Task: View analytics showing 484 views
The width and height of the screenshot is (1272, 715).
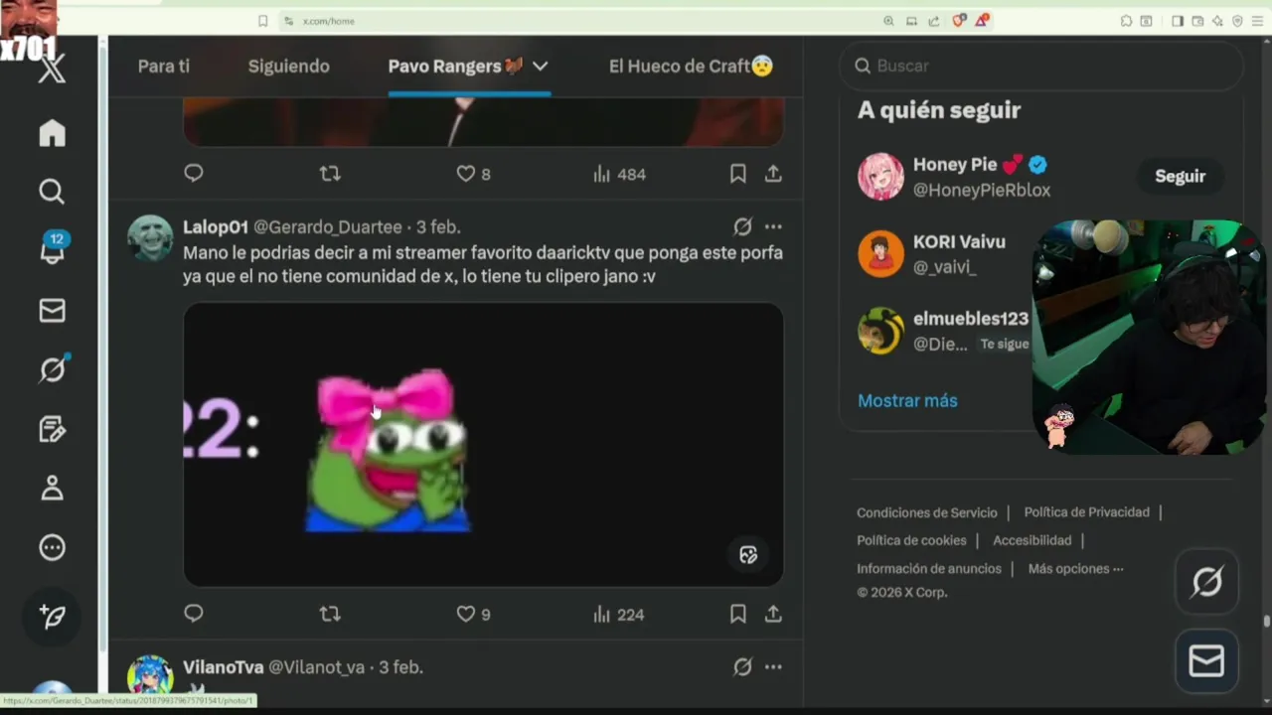Action: point(618,174)
